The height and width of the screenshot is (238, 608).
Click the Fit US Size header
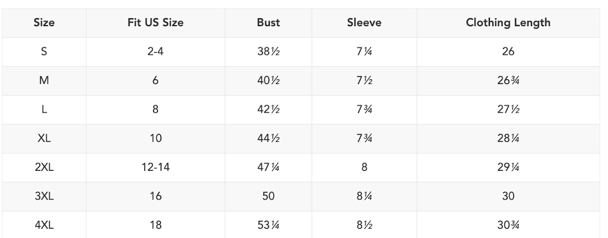(x=155, y=23)
